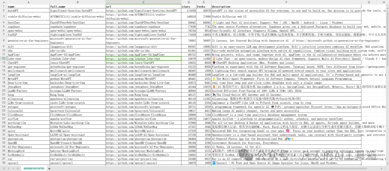Select the 'WeChatMsg' name cell

(x=28, y=127)
